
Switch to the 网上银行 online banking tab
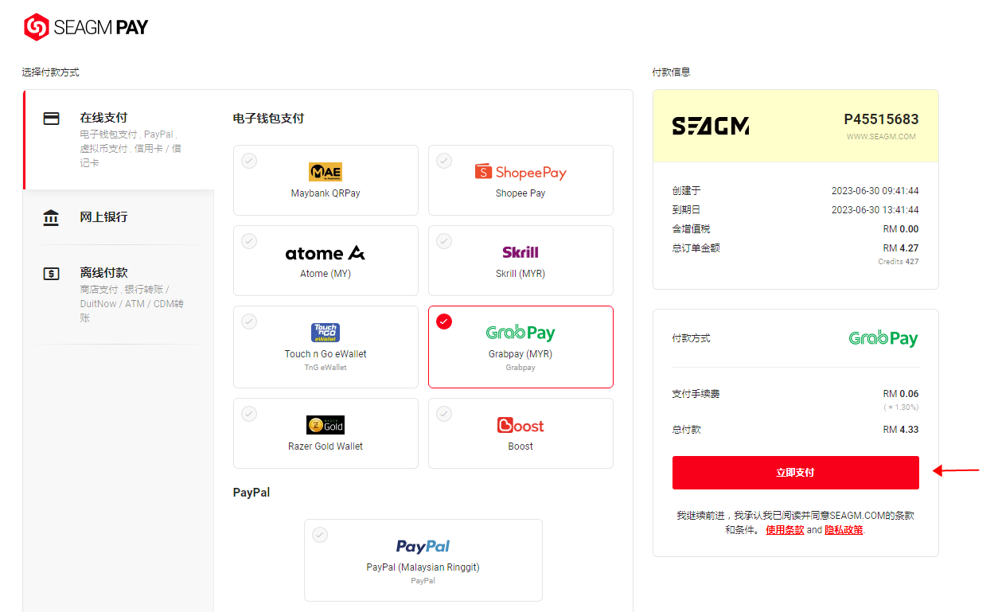coord(119,217)
